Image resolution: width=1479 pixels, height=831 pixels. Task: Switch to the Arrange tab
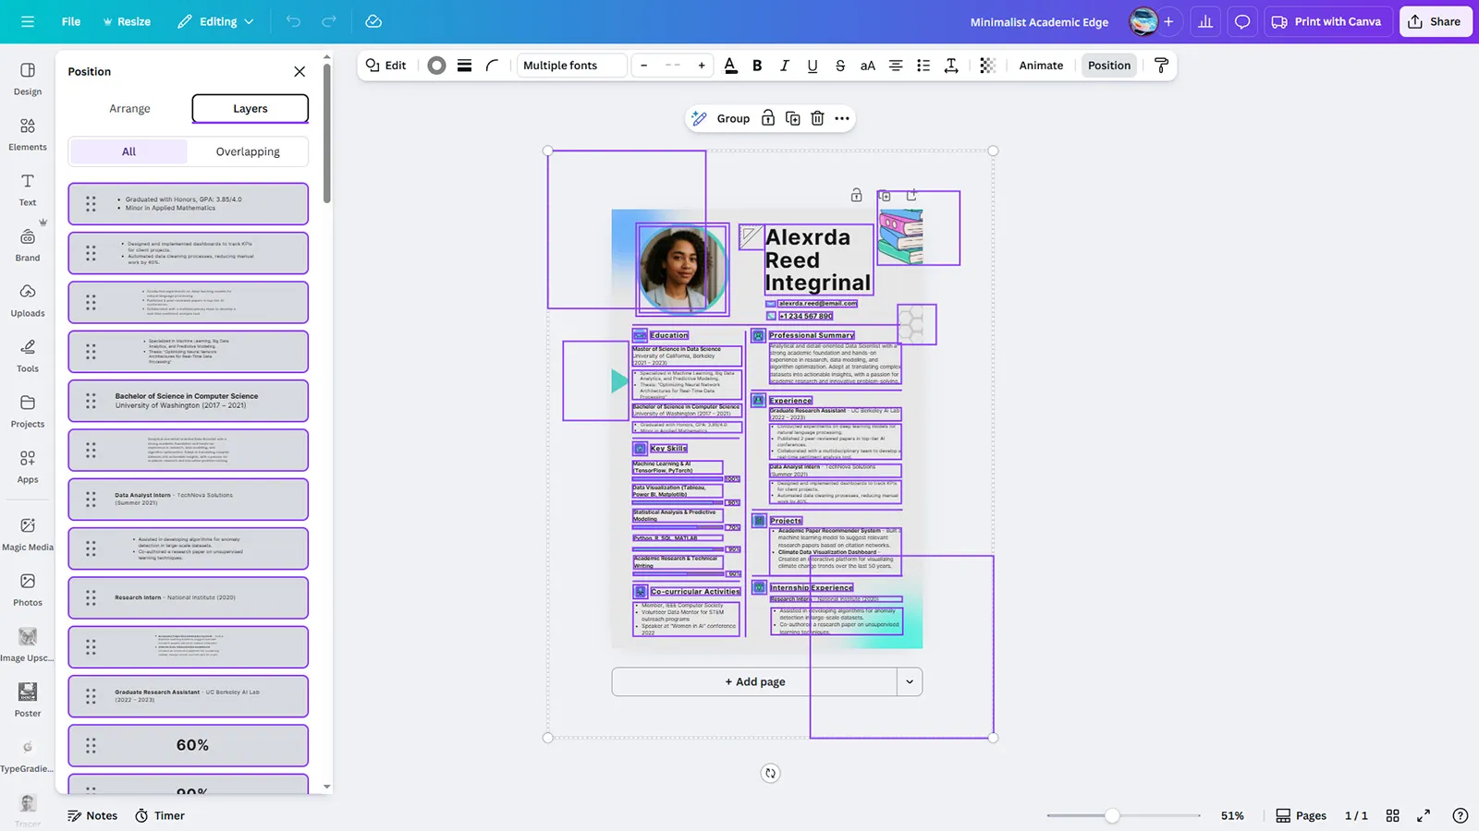tap(129, 108)
